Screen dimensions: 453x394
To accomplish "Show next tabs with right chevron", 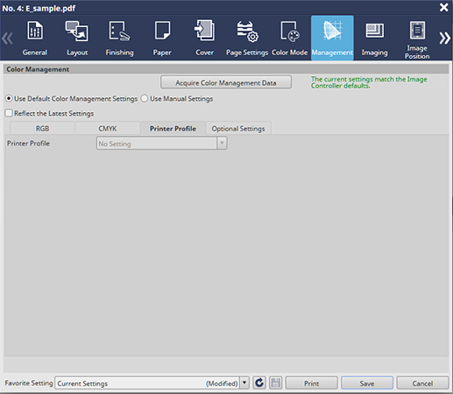I will click(x=444, y=39).
